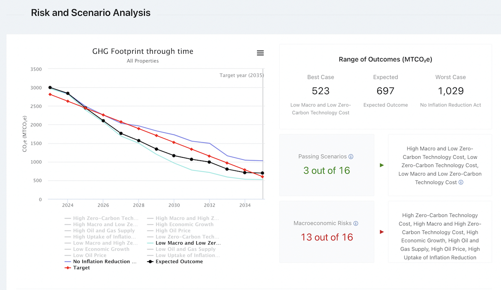Click info icon beside Macroeconomic Risks
Screen dimensions: 501x290
[356, 223]
